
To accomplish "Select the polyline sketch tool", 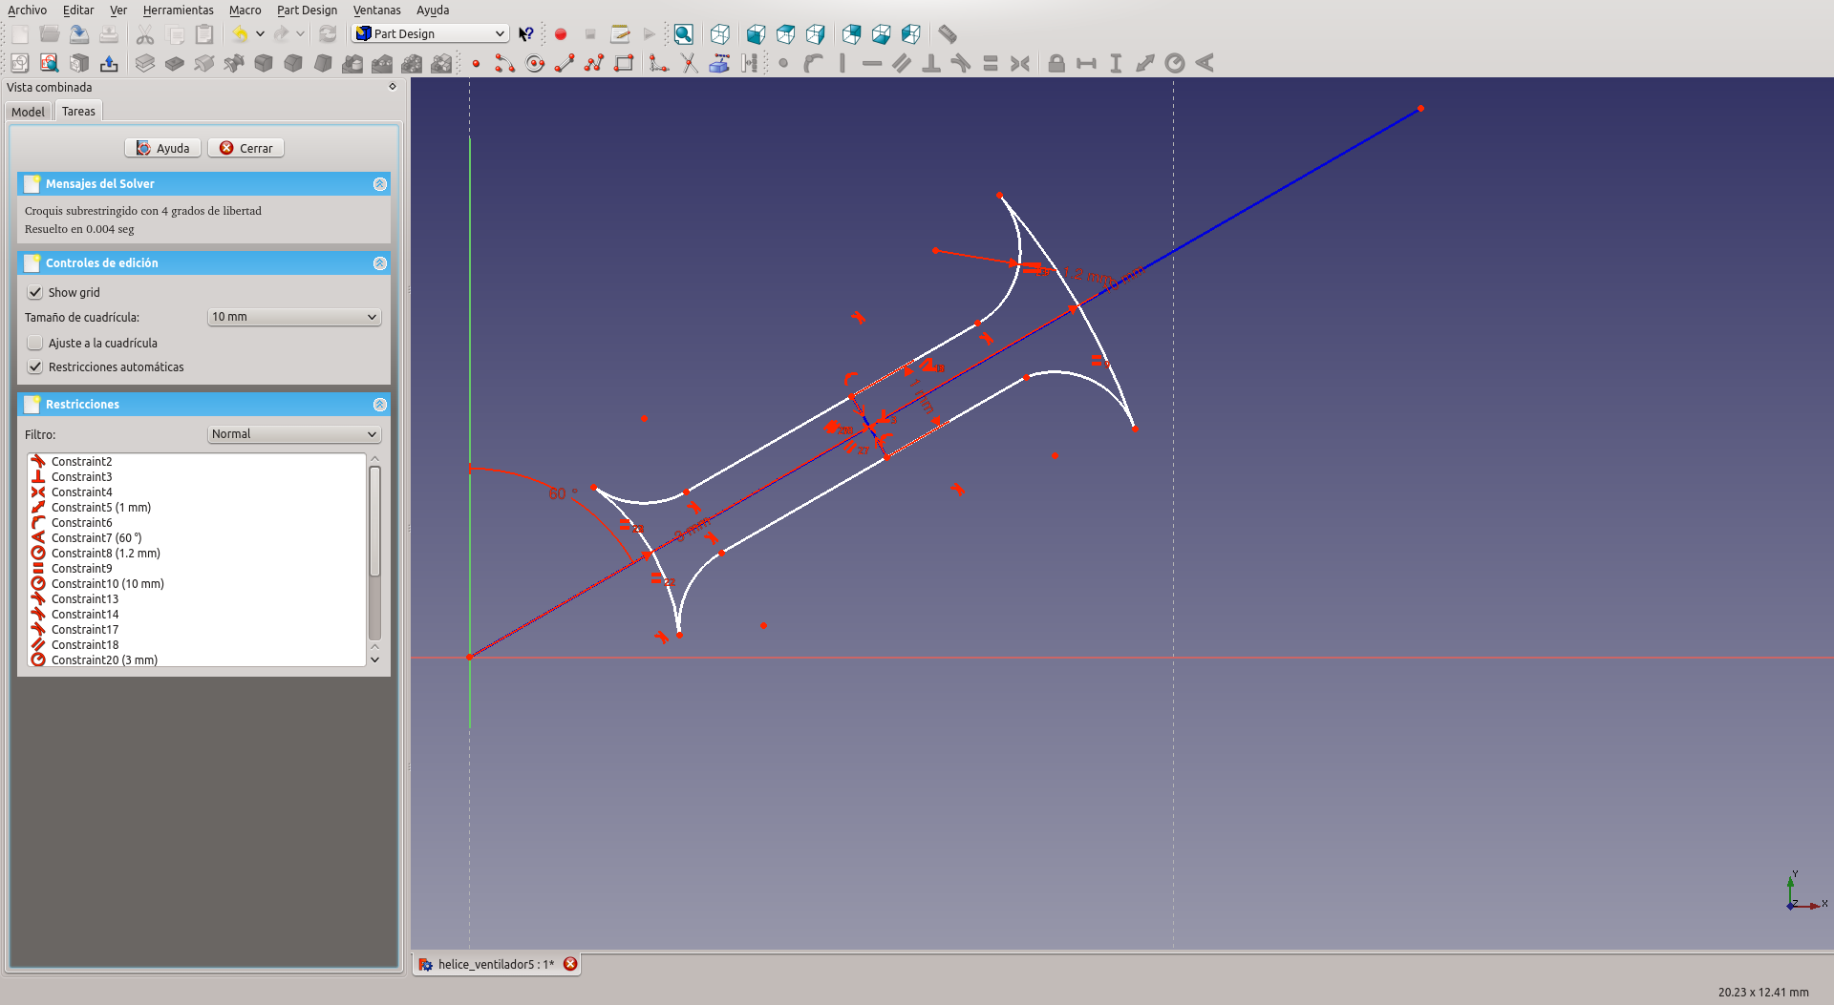I will (594, 64).
